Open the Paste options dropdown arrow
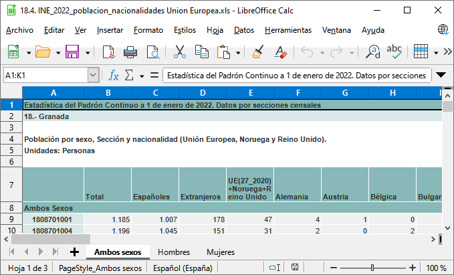 coord(237,52)
